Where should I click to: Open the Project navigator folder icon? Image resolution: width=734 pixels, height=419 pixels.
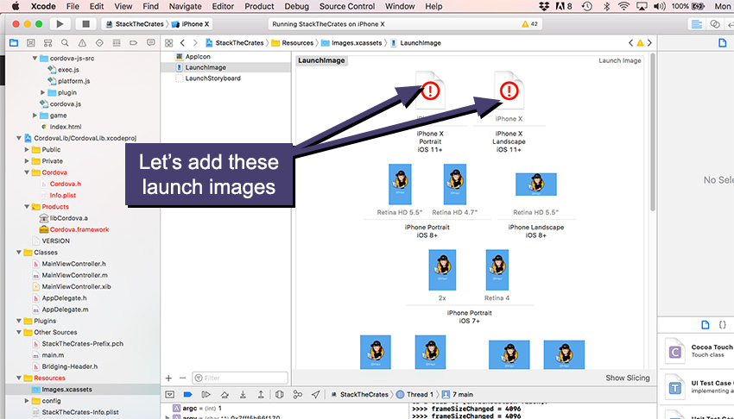point(14,43)
